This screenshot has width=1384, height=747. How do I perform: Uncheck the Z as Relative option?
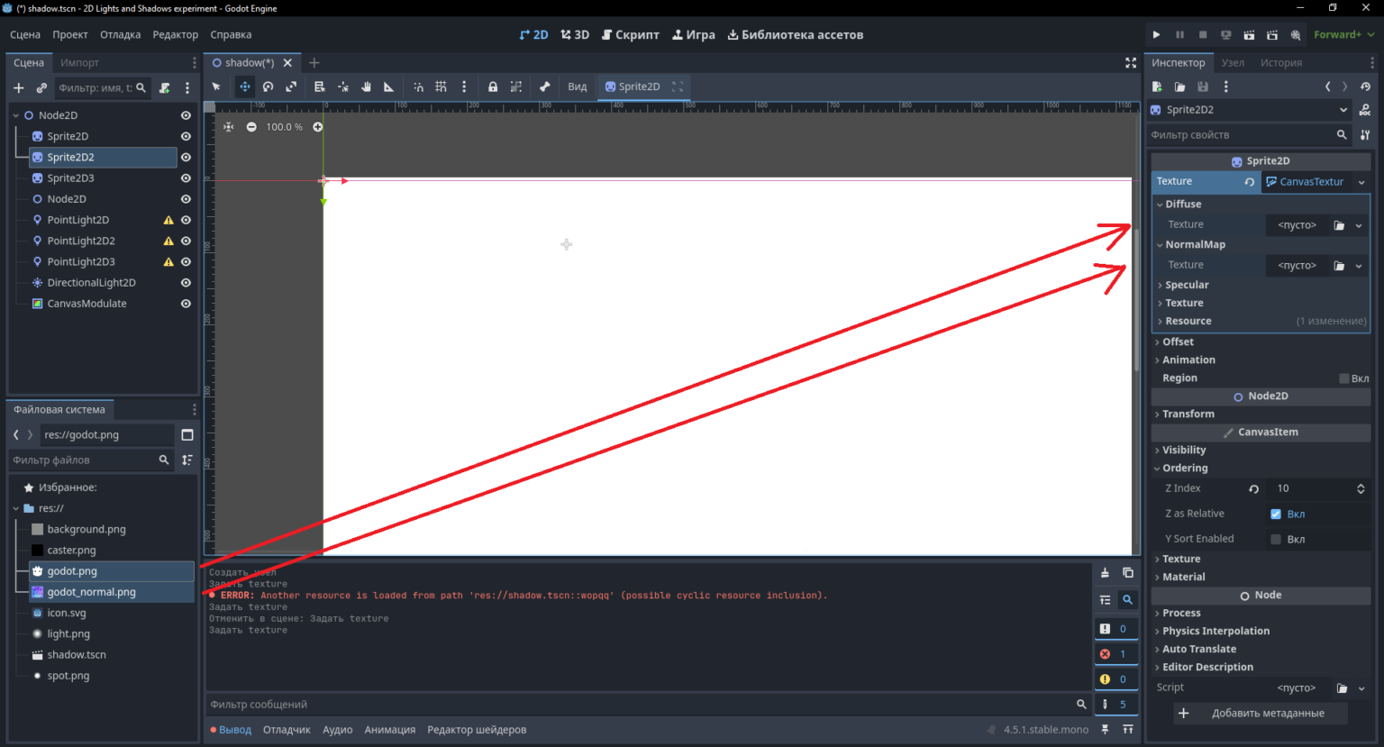click(1276, 514)
